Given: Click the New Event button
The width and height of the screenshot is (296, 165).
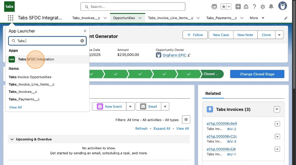Looking at the screenshot, I should tap(109, 106).
